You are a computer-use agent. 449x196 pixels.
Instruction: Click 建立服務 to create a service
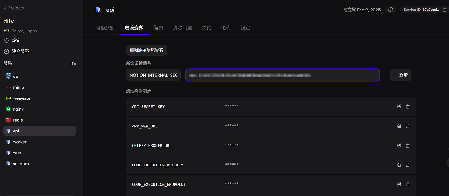point(16,51)
